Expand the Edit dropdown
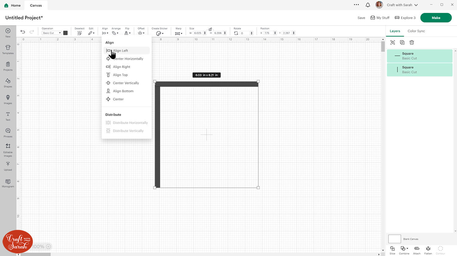The image size is (457, 256). tap(91, 33)
